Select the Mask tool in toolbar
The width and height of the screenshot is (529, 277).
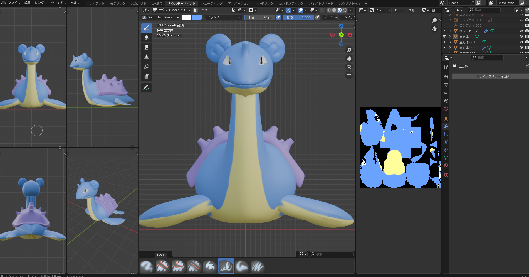pyautogui.click(x=147, y=76)
